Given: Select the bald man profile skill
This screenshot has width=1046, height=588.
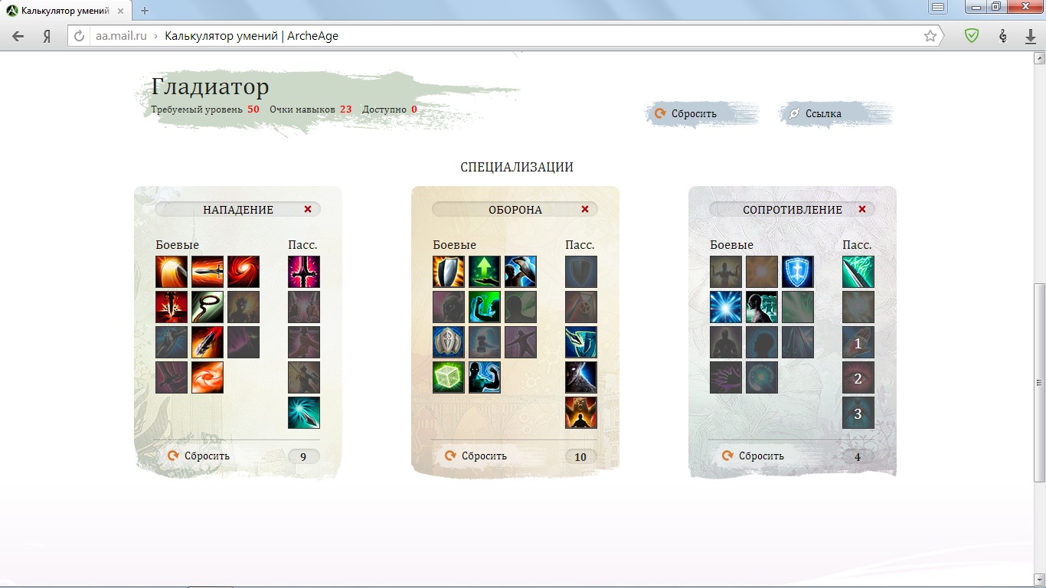Looking at the screenshot, I should [762, 307].
